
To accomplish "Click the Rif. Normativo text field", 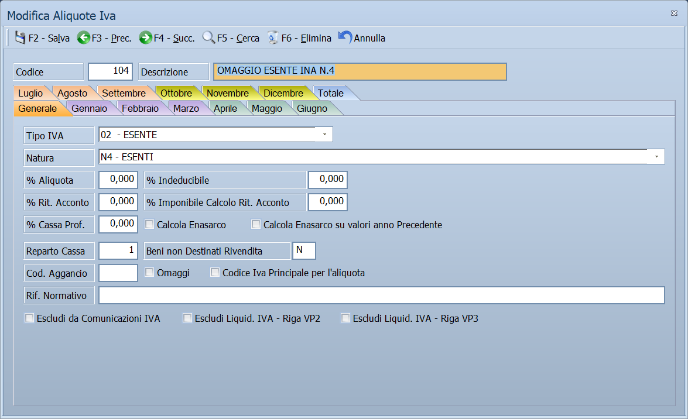I will (382, 296).
